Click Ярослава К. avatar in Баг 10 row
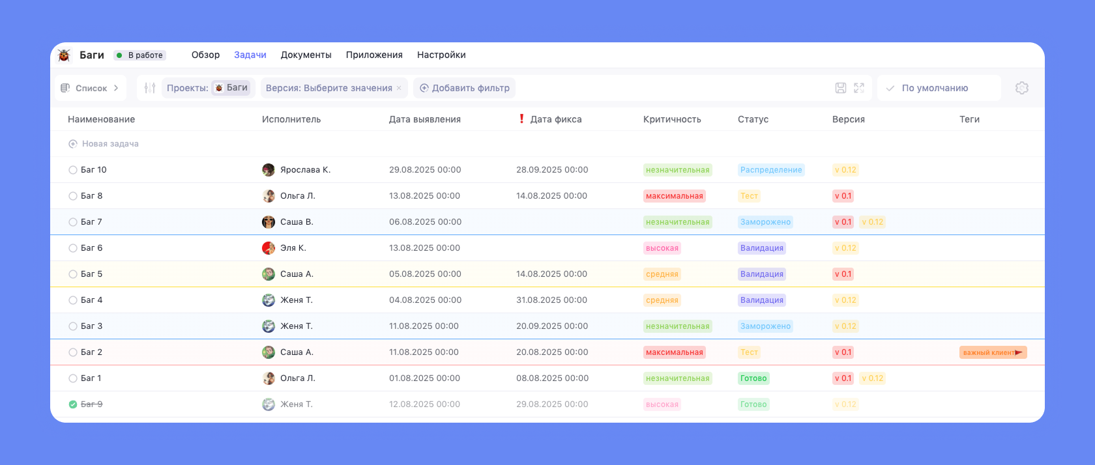This screenshot has height=465, width=1095. point(269,170)
